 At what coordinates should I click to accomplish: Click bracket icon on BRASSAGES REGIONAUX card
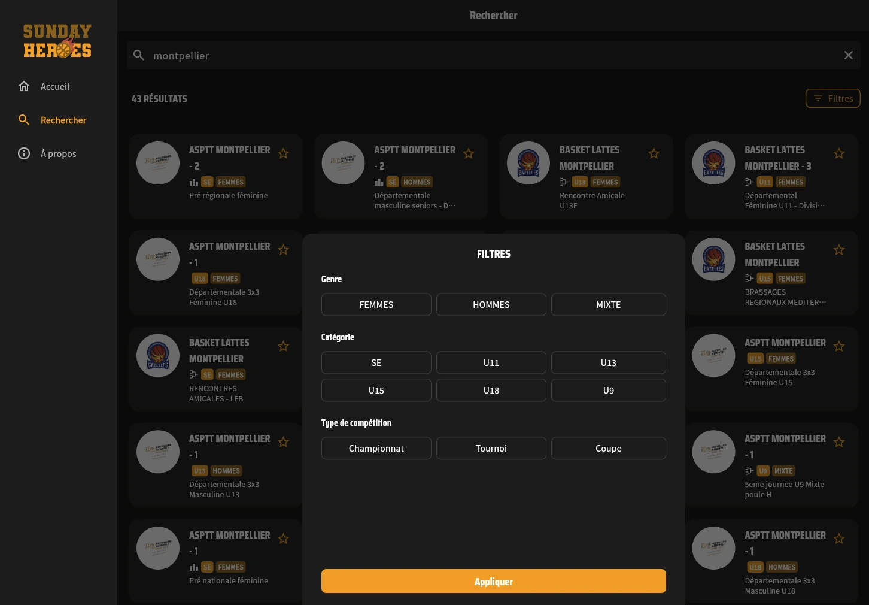pyautogui.click(x=749, y=278)
